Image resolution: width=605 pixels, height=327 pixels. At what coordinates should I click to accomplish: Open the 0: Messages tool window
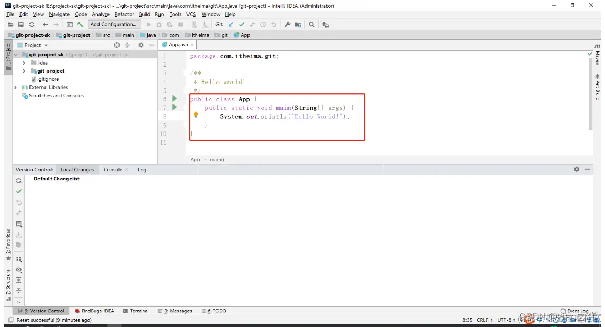(175, 311)
